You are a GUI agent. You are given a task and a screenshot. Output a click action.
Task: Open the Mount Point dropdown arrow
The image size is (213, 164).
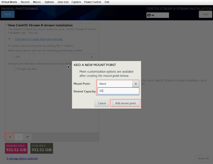[x=135, y=84]
